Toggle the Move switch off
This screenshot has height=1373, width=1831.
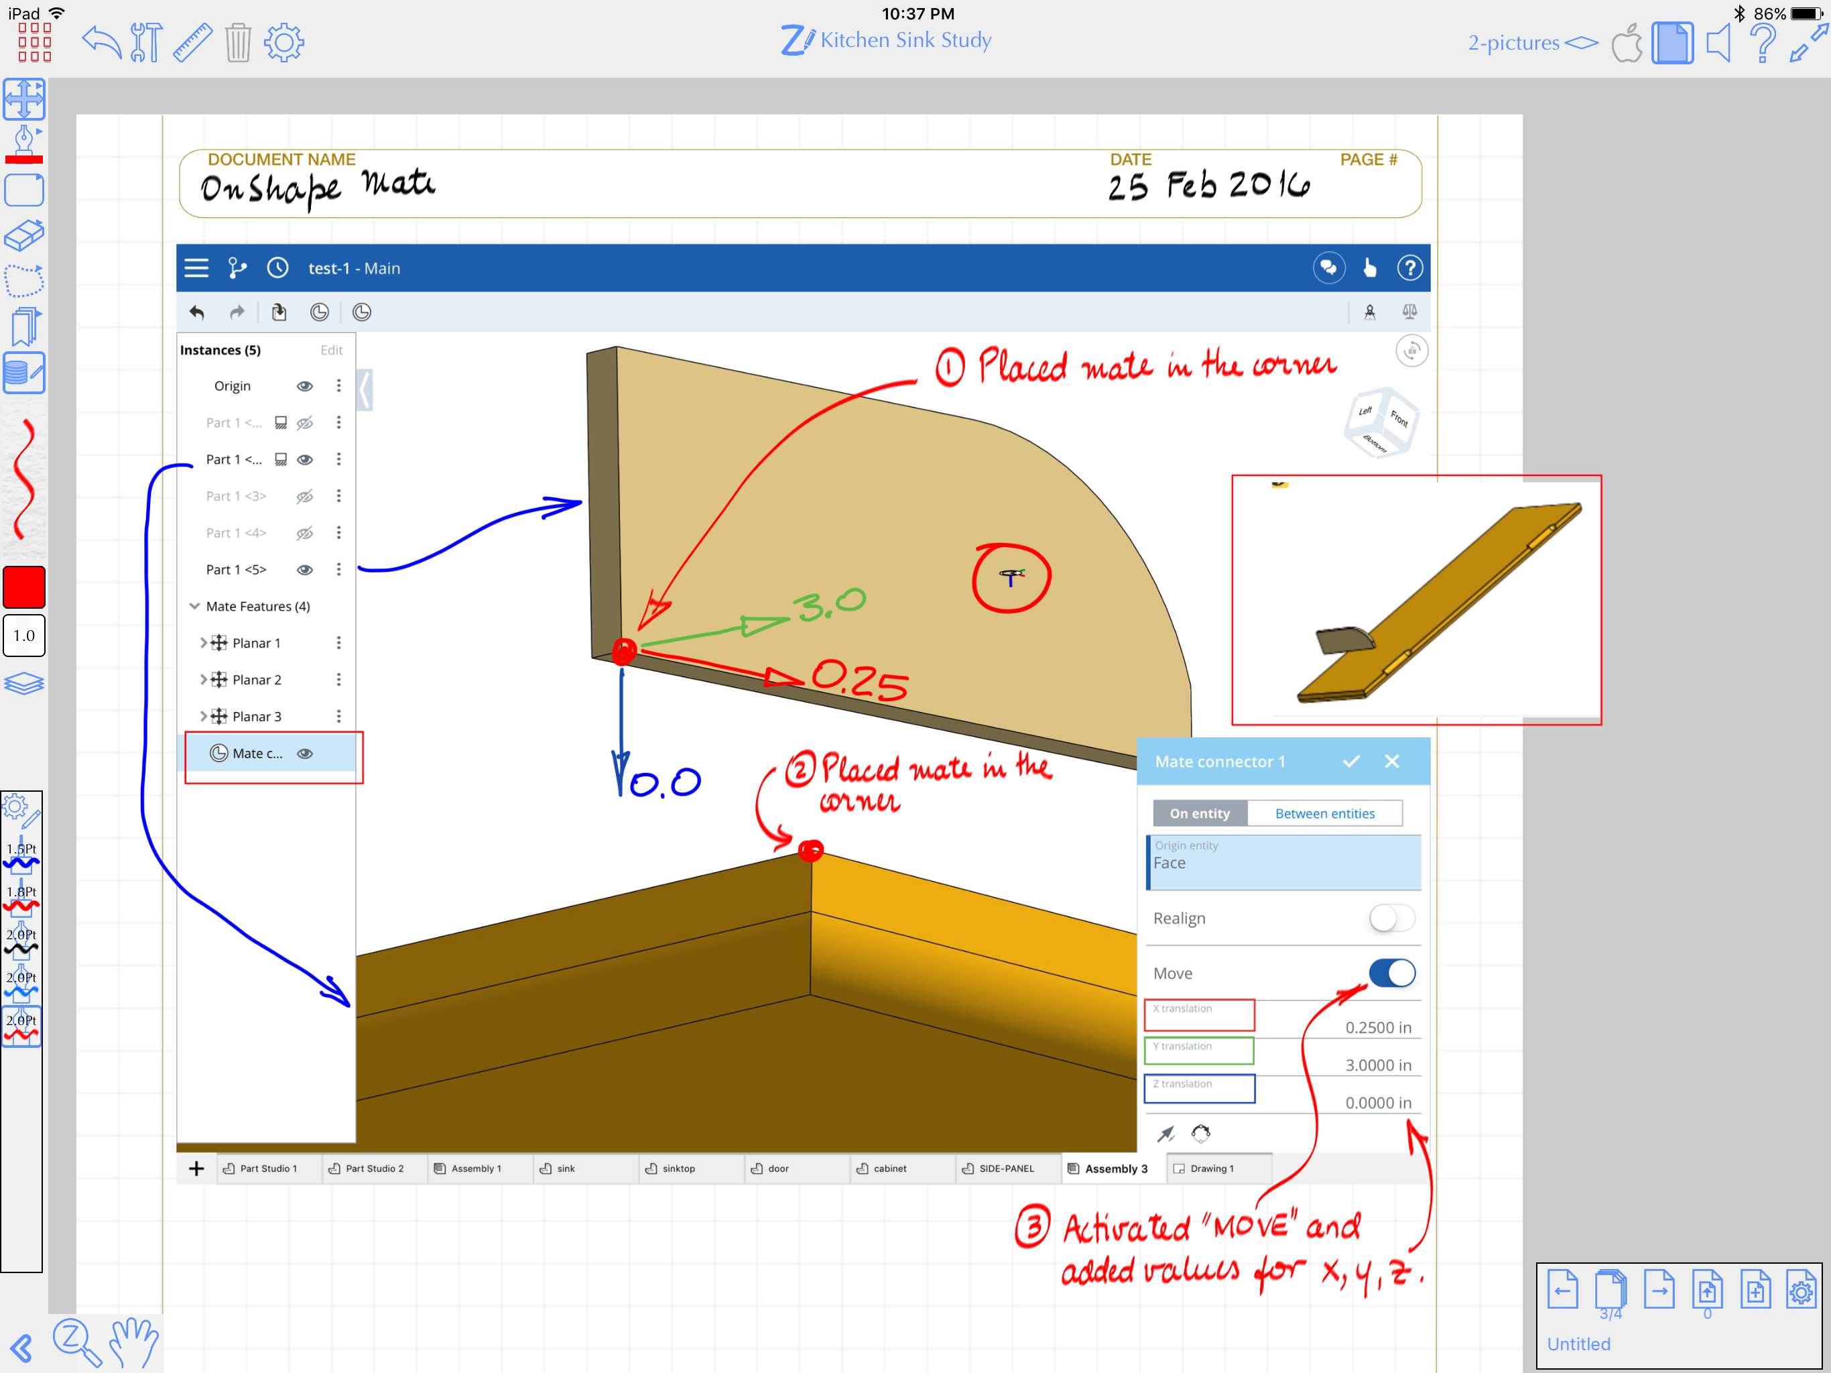coord(1391,972)
